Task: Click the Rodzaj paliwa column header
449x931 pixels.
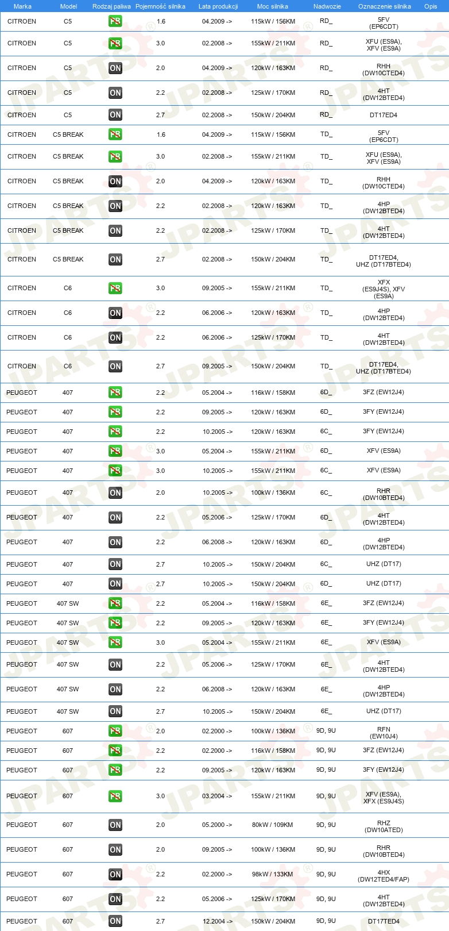Action: click(x=111, y=6)
